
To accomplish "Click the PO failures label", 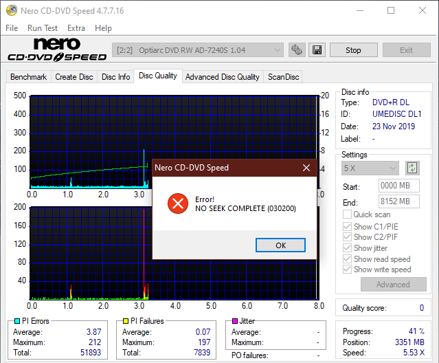I will [250, 355].
